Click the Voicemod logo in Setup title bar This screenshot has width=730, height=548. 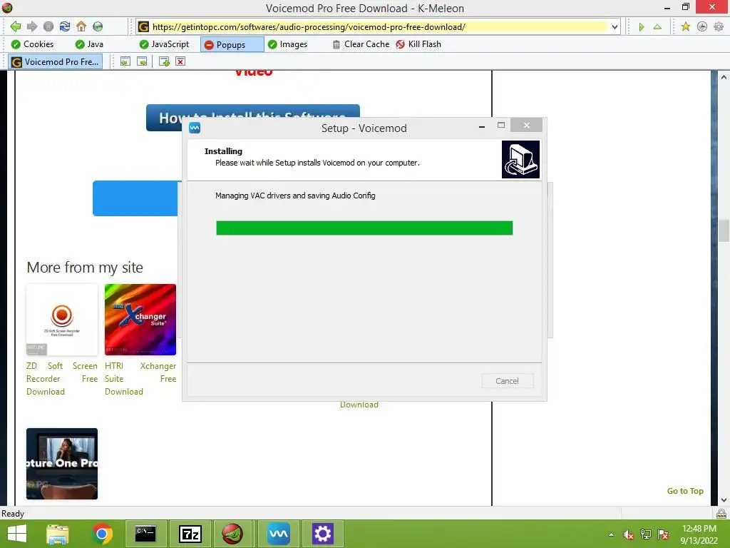(x=195, y=128)
